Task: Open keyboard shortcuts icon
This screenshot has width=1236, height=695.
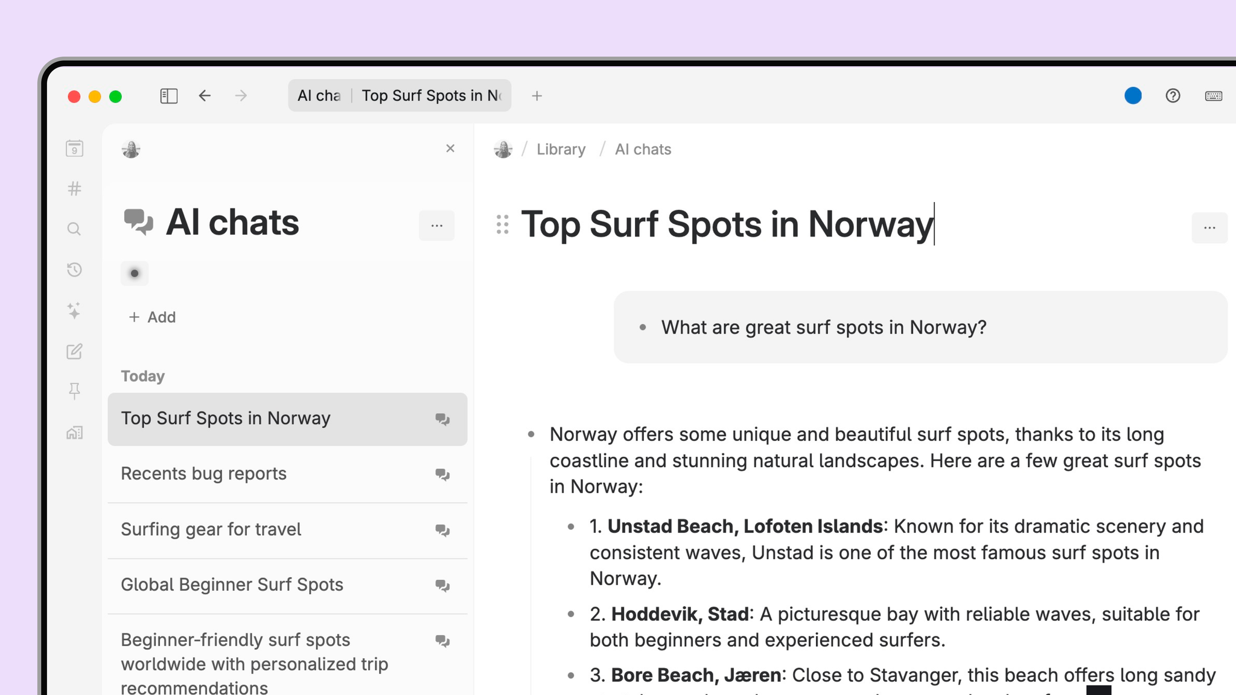Action: (1213, 96)
